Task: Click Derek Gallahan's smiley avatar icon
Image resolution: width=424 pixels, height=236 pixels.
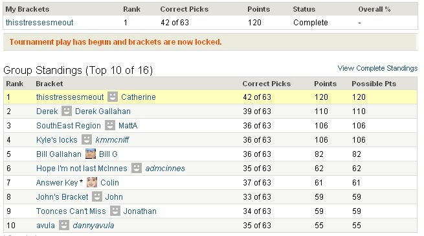Action: coord(67,111)
